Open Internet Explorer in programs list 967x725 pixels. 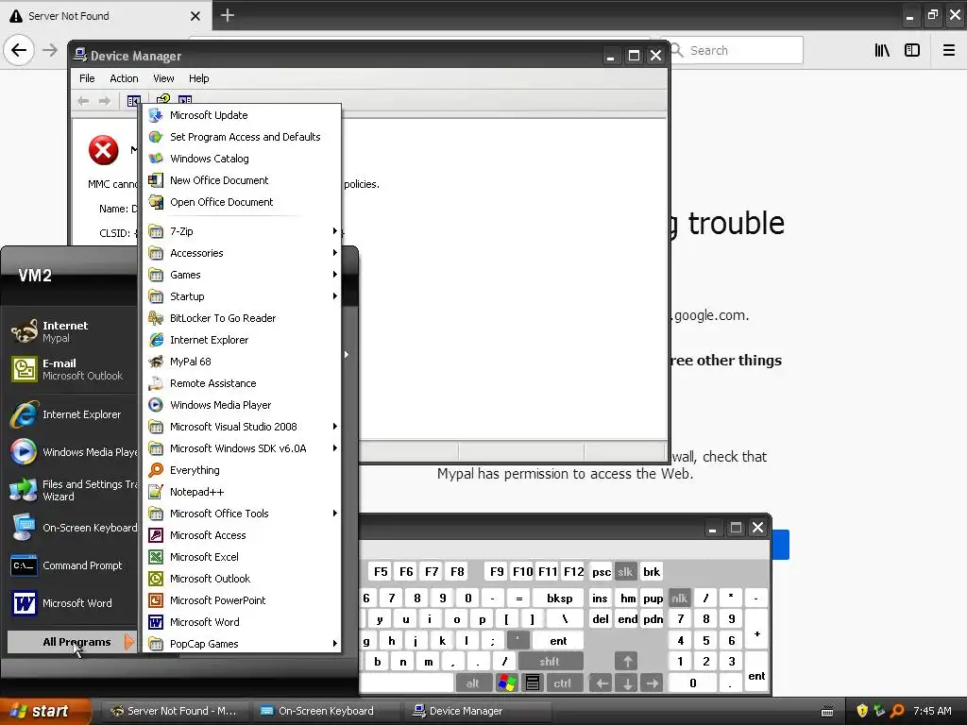(242, 340)
